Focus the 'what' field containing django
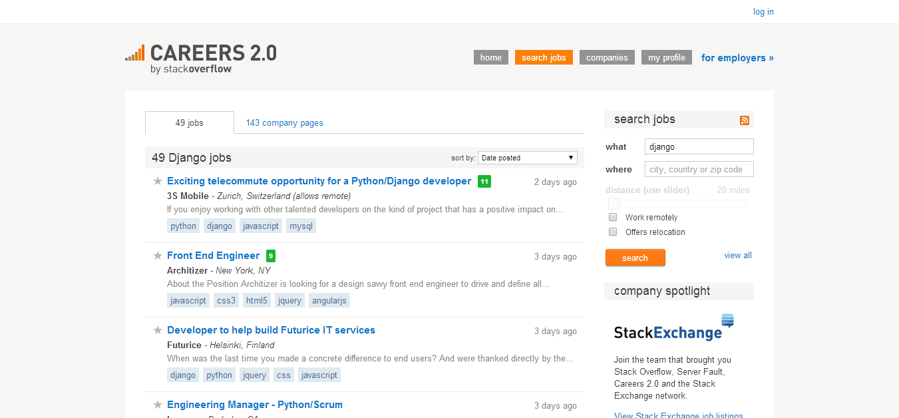899x418 pixels. coord(699,147)
